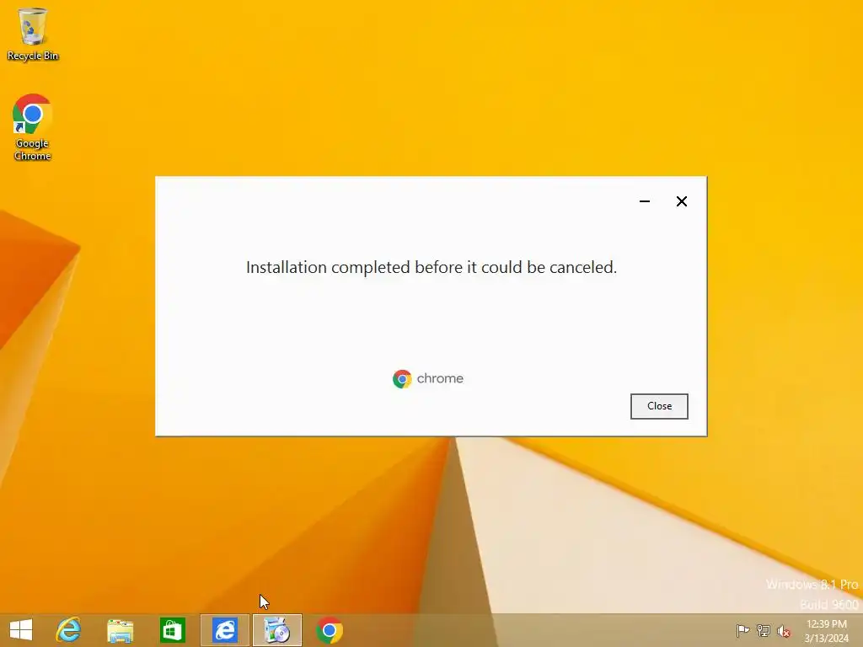
Task: Open the Windows Store taskbar icon
Action: coord(172,630)
